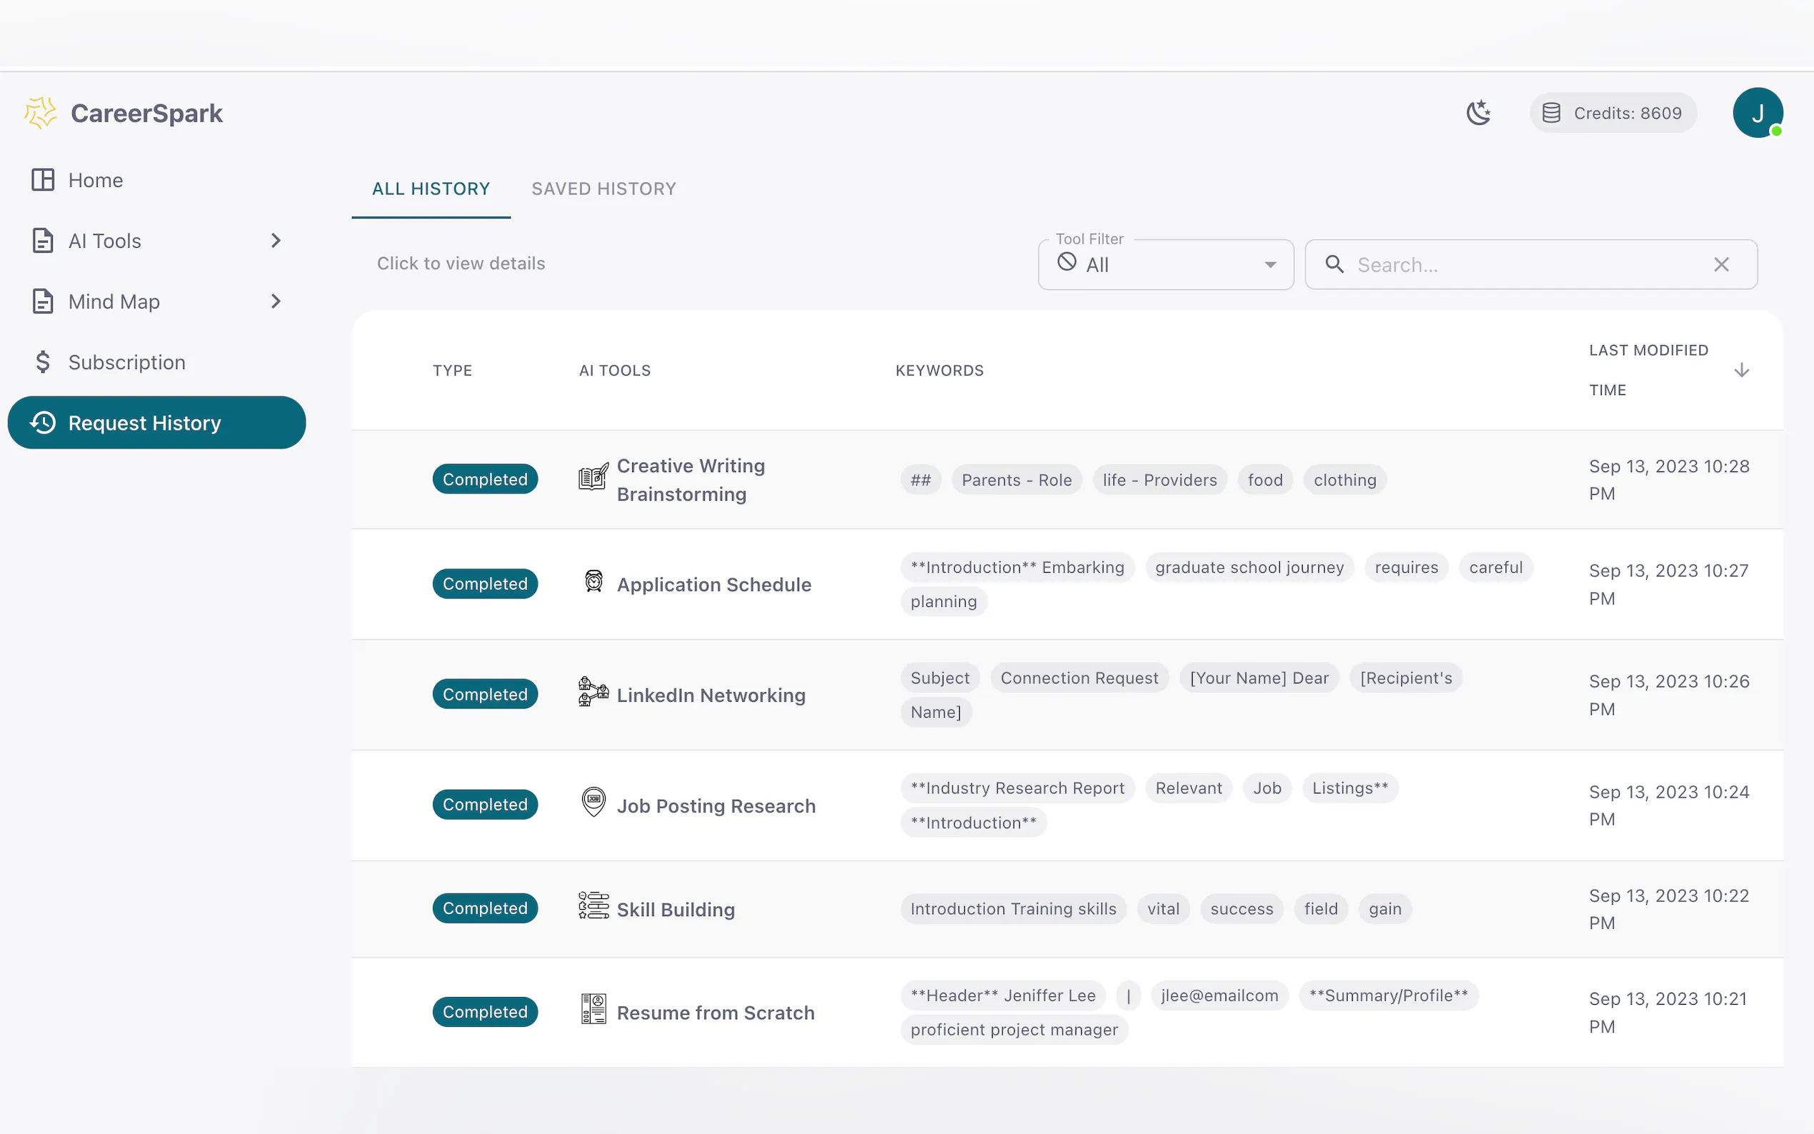1814x1134 pixels.
Task: Clear the search field with X
Action: (1721, 265)
